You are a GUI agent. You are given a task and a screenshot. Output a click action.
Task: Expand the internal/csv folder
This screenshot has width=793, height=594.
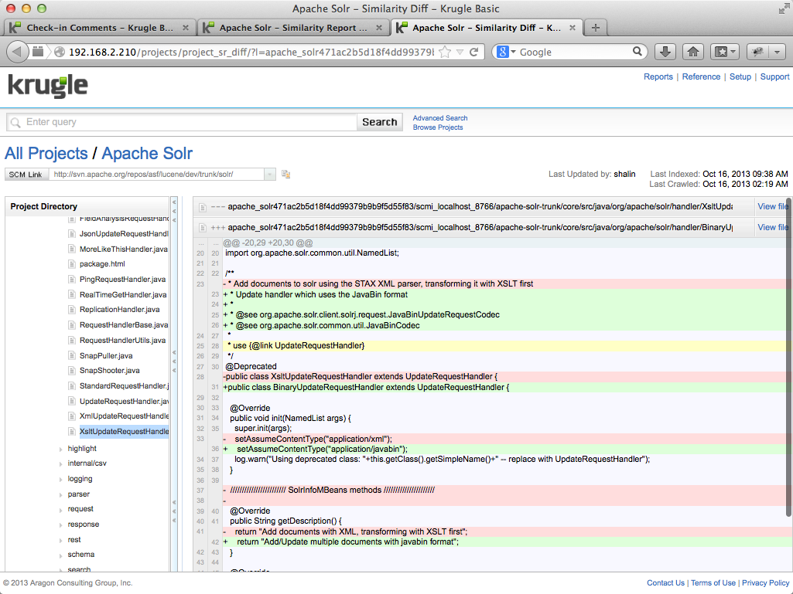[60, 463]
